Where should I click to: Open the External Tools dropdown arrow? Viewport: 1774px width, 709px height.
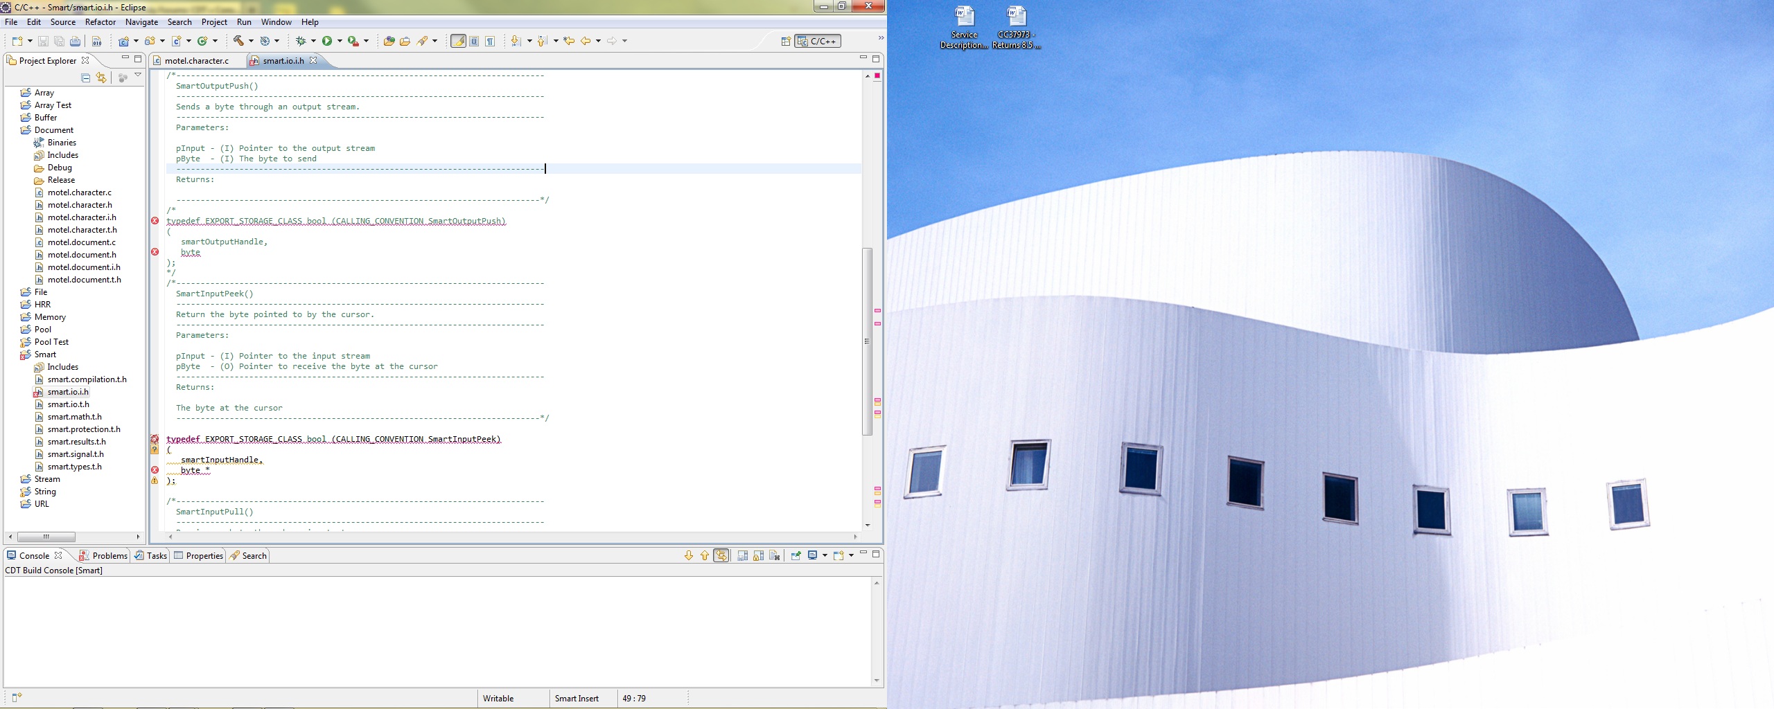point(366,41)
